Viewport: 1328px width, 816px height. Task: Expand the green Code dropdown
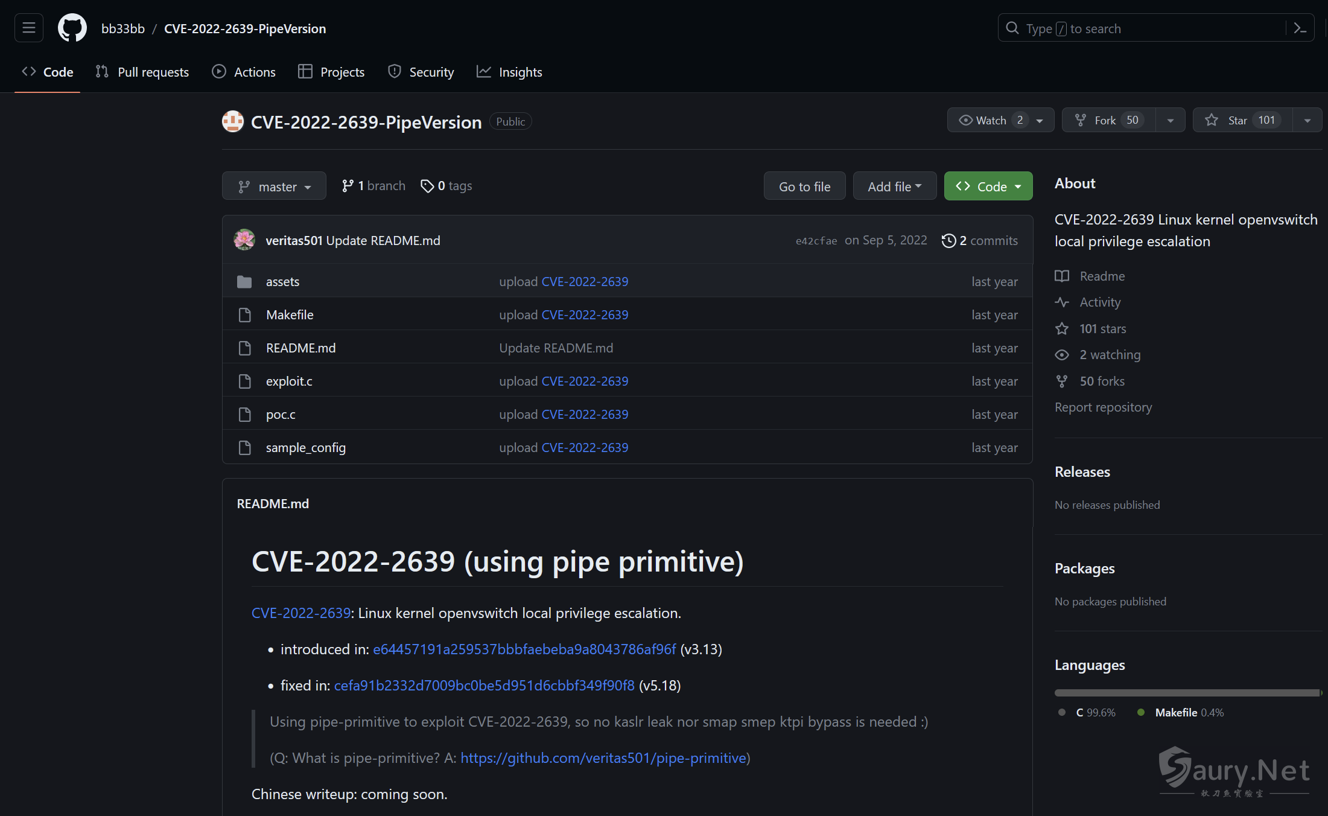pos(988,185)
